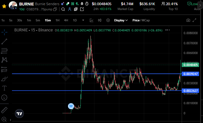The image size is (203, 123).
Task: Click the purple sparkle icon beside the token name
Action: coord(62,4)
